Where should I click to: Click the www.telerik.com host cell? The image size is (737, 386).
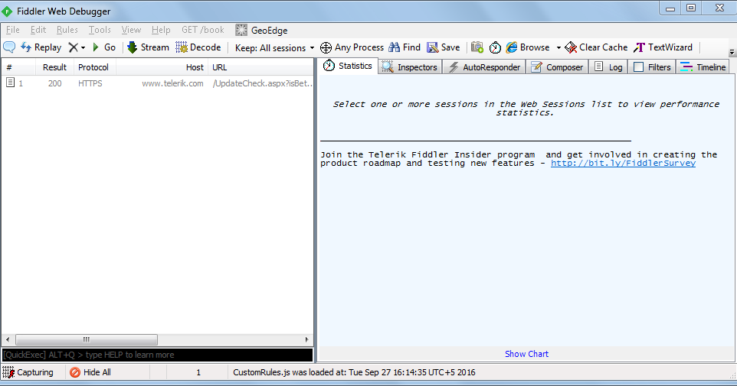(x=172, y=83)
